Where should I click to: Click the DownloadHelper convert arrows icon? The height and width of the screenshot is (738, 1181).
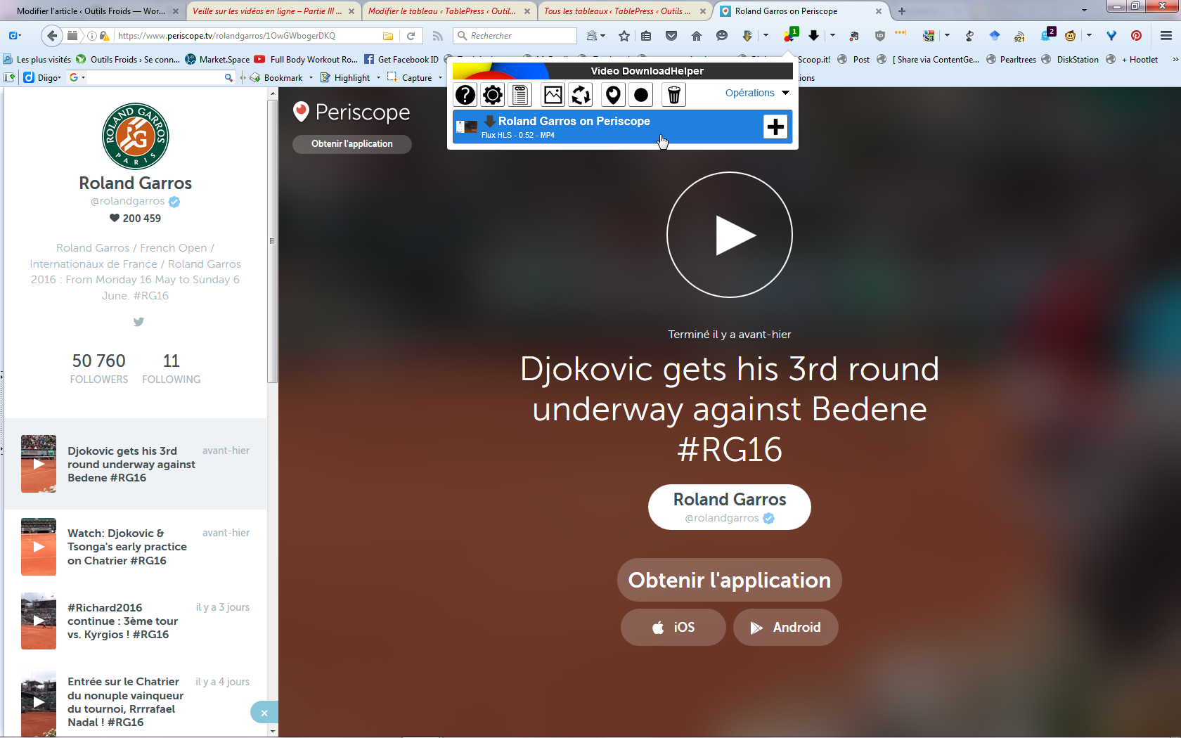pos(581,94)
